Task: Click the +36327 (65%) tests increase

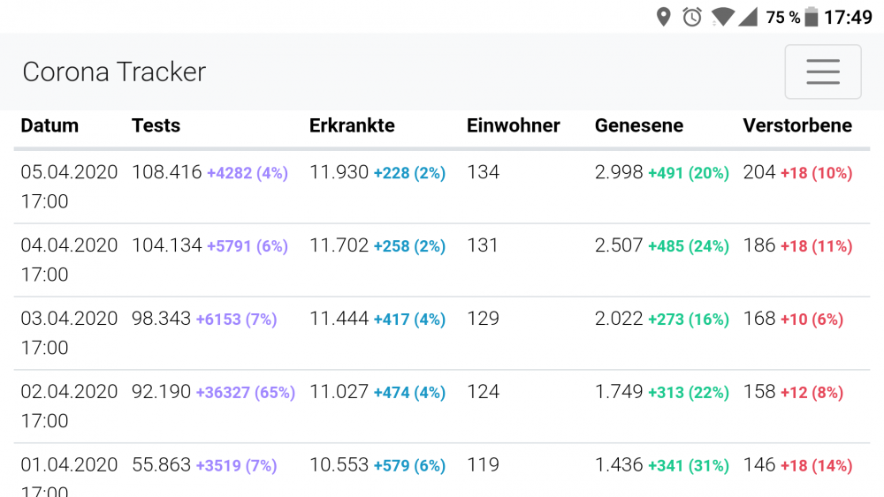Action: 245,392
